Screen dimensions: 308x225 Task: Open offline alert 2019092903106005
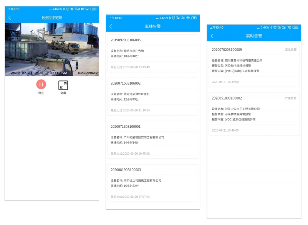click(153, 53)
